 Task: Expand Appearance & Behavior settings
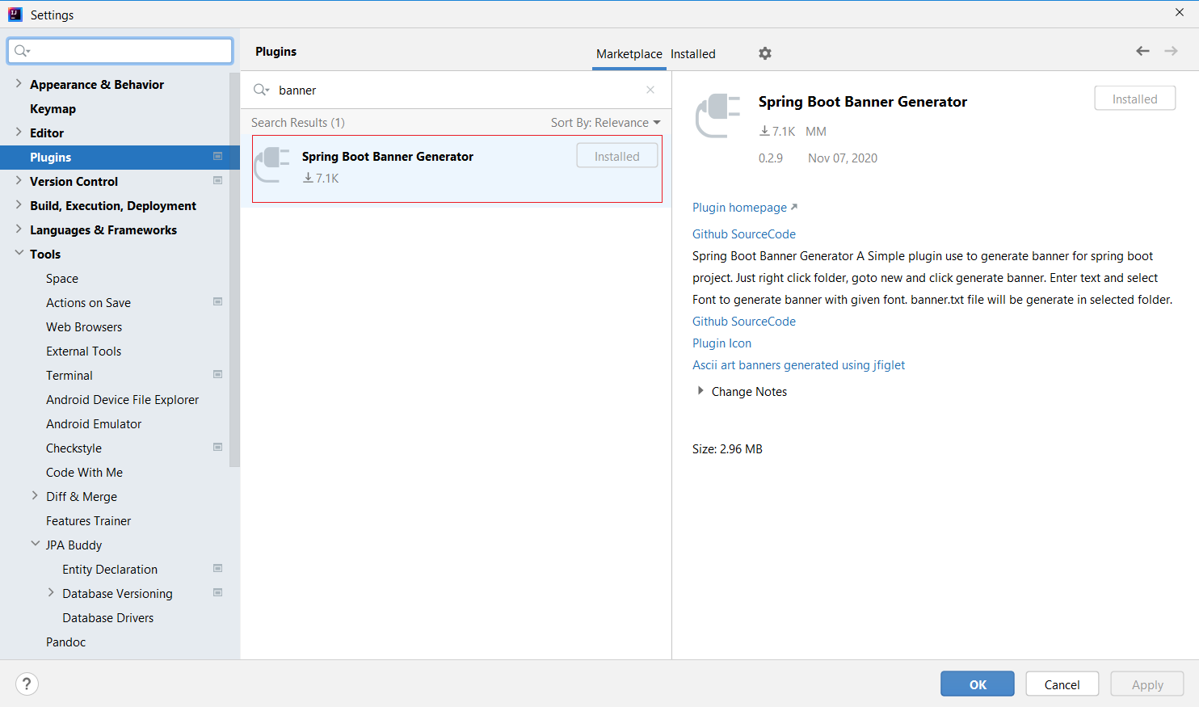(x=19, y=84)
